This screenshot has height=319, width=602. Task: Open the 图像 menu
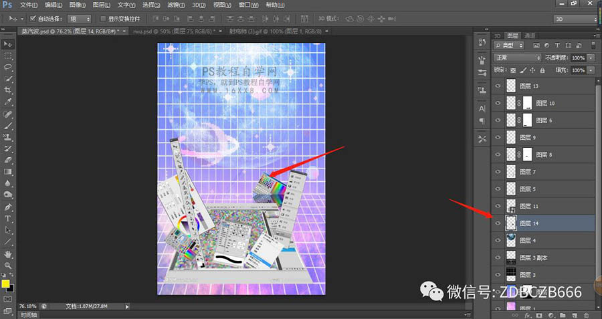coord(78,5)
